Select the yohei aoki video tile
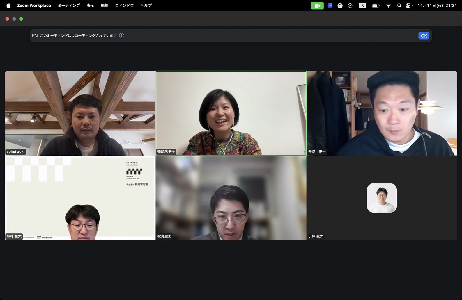The width and height of the screenshot is (462, 300). click(x=80, y=113)
